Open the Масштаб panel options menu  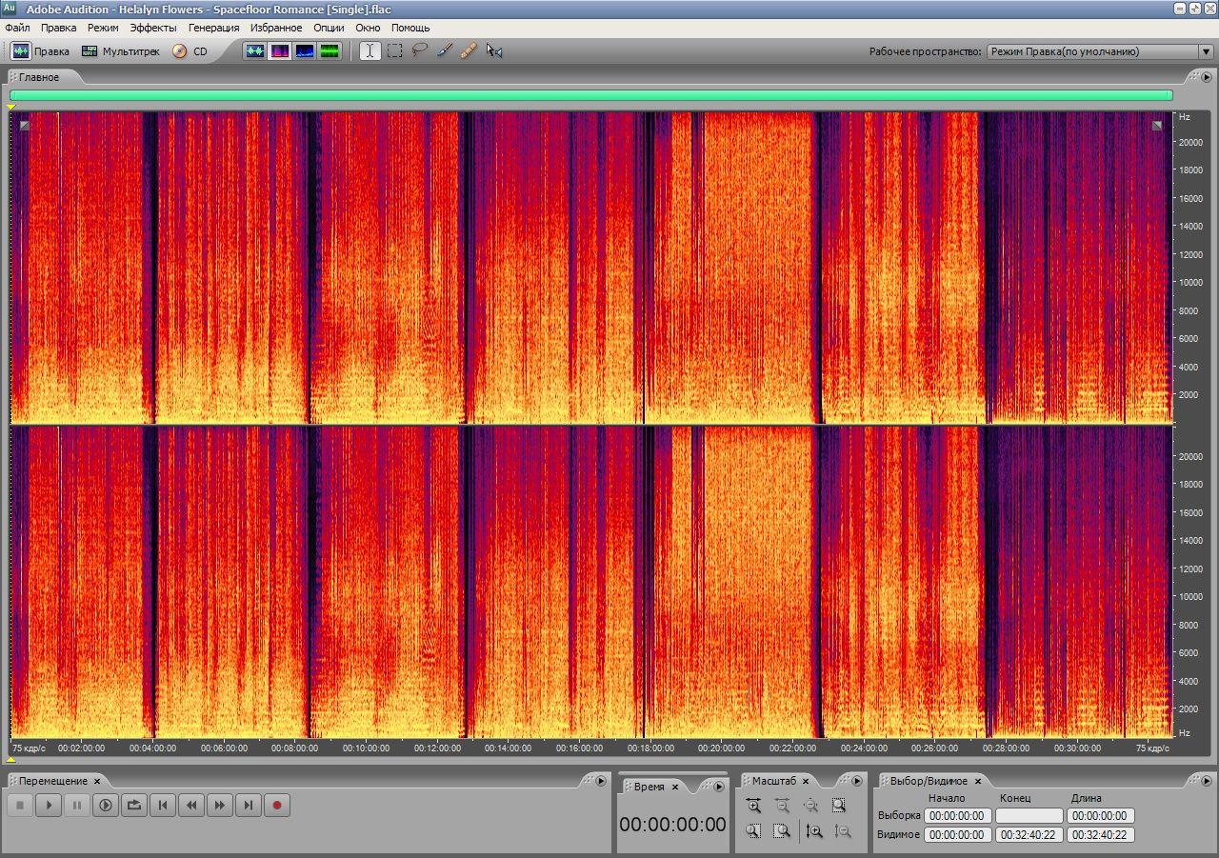point(856,781)
